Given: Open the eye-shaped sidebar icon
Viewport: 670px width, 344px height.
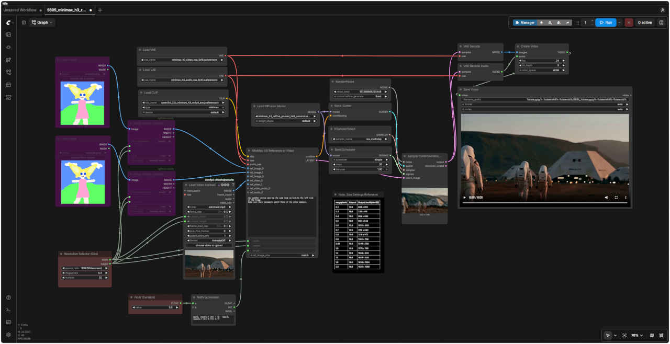Looking at the screenshot, I should [8, 47].
